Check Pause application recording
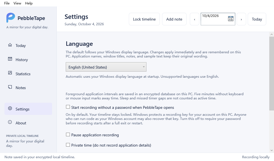This screenshot has width=274, height=161. tap(68, 135)
